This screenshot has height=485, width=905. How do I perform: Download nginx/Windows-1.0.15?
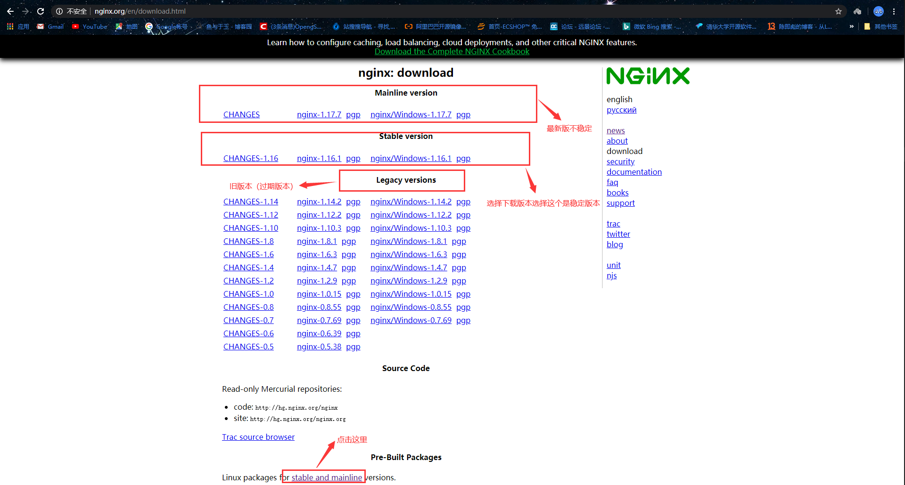[411, 294]
